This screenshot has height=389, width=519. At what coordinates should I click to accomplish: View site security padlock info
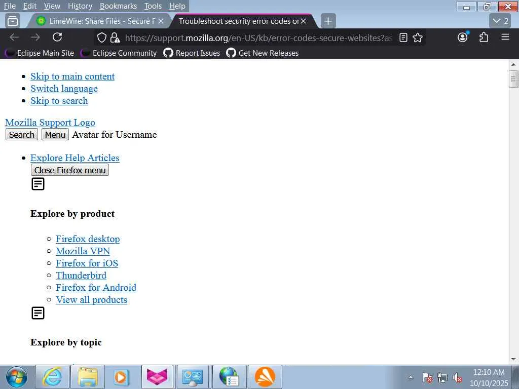click(x=115, y=37)
